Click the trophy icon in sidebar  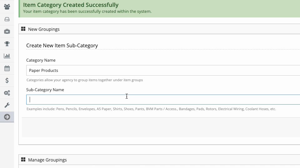click(7, 44)
